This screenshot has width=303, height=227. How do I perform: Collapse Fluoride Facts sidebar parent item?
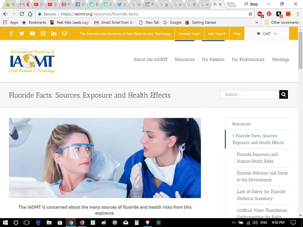233,136
